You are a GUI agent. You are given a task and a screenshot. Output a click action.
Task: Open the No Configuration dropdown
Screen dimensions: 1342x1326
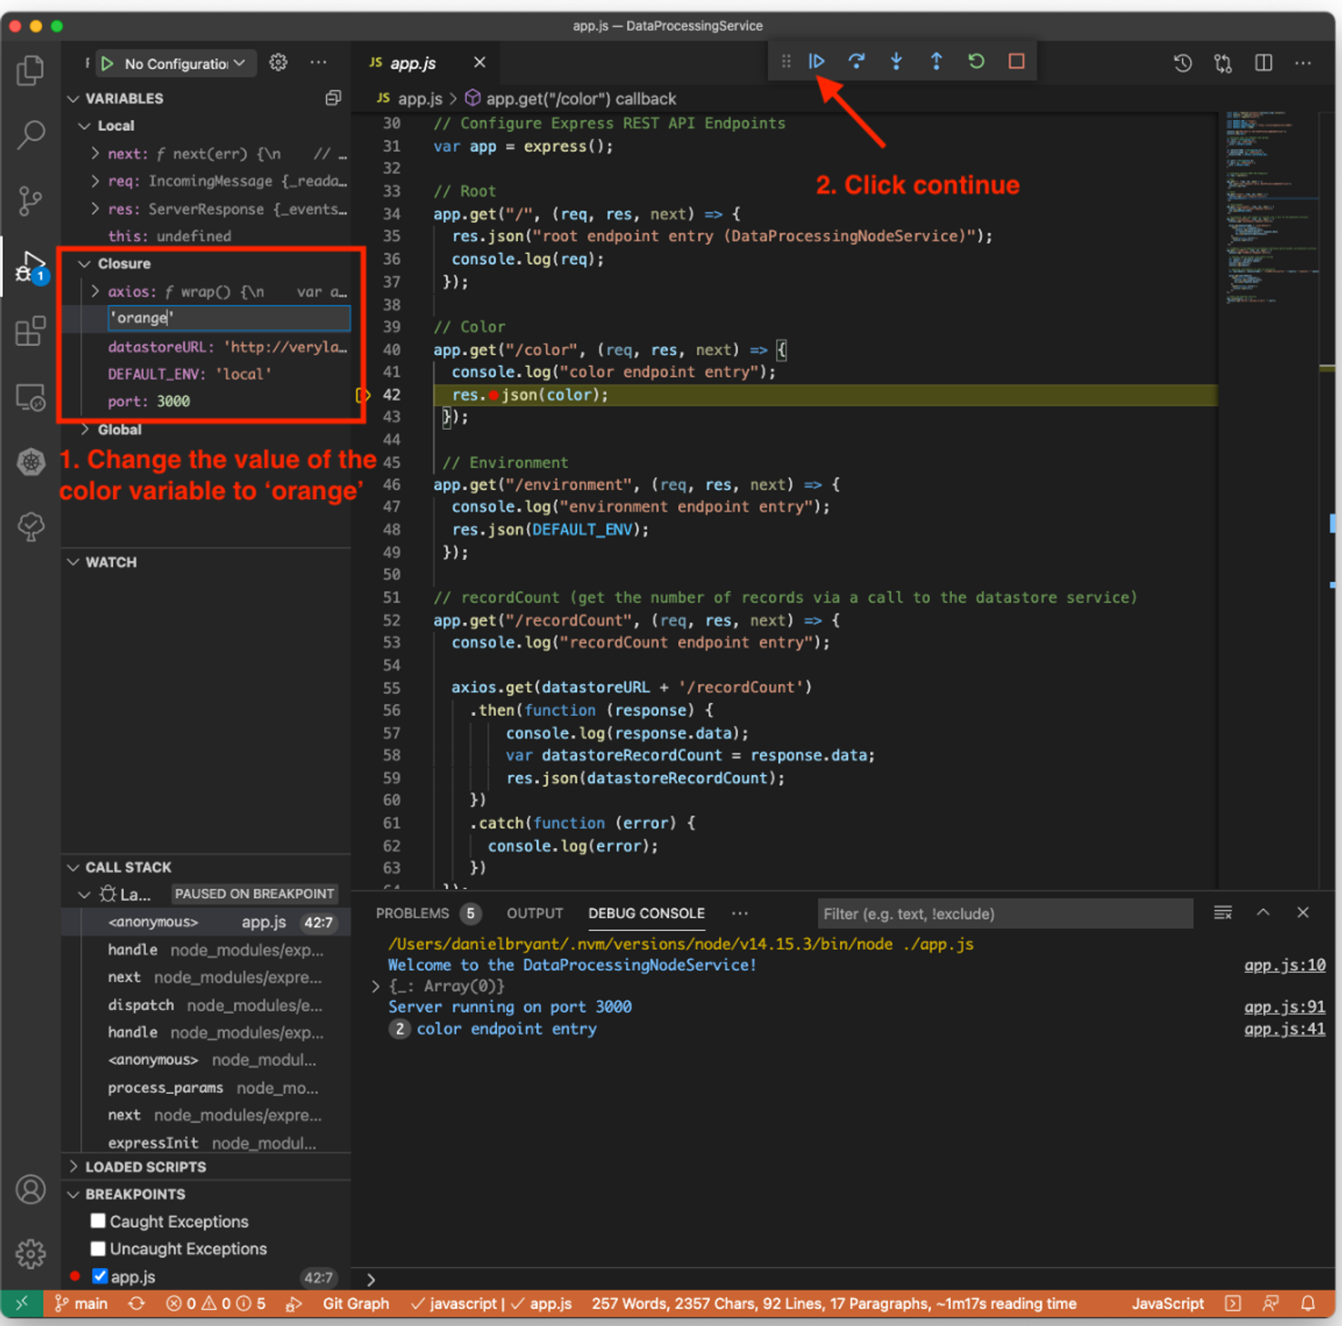pyautogui.click(x=185, y=64)
